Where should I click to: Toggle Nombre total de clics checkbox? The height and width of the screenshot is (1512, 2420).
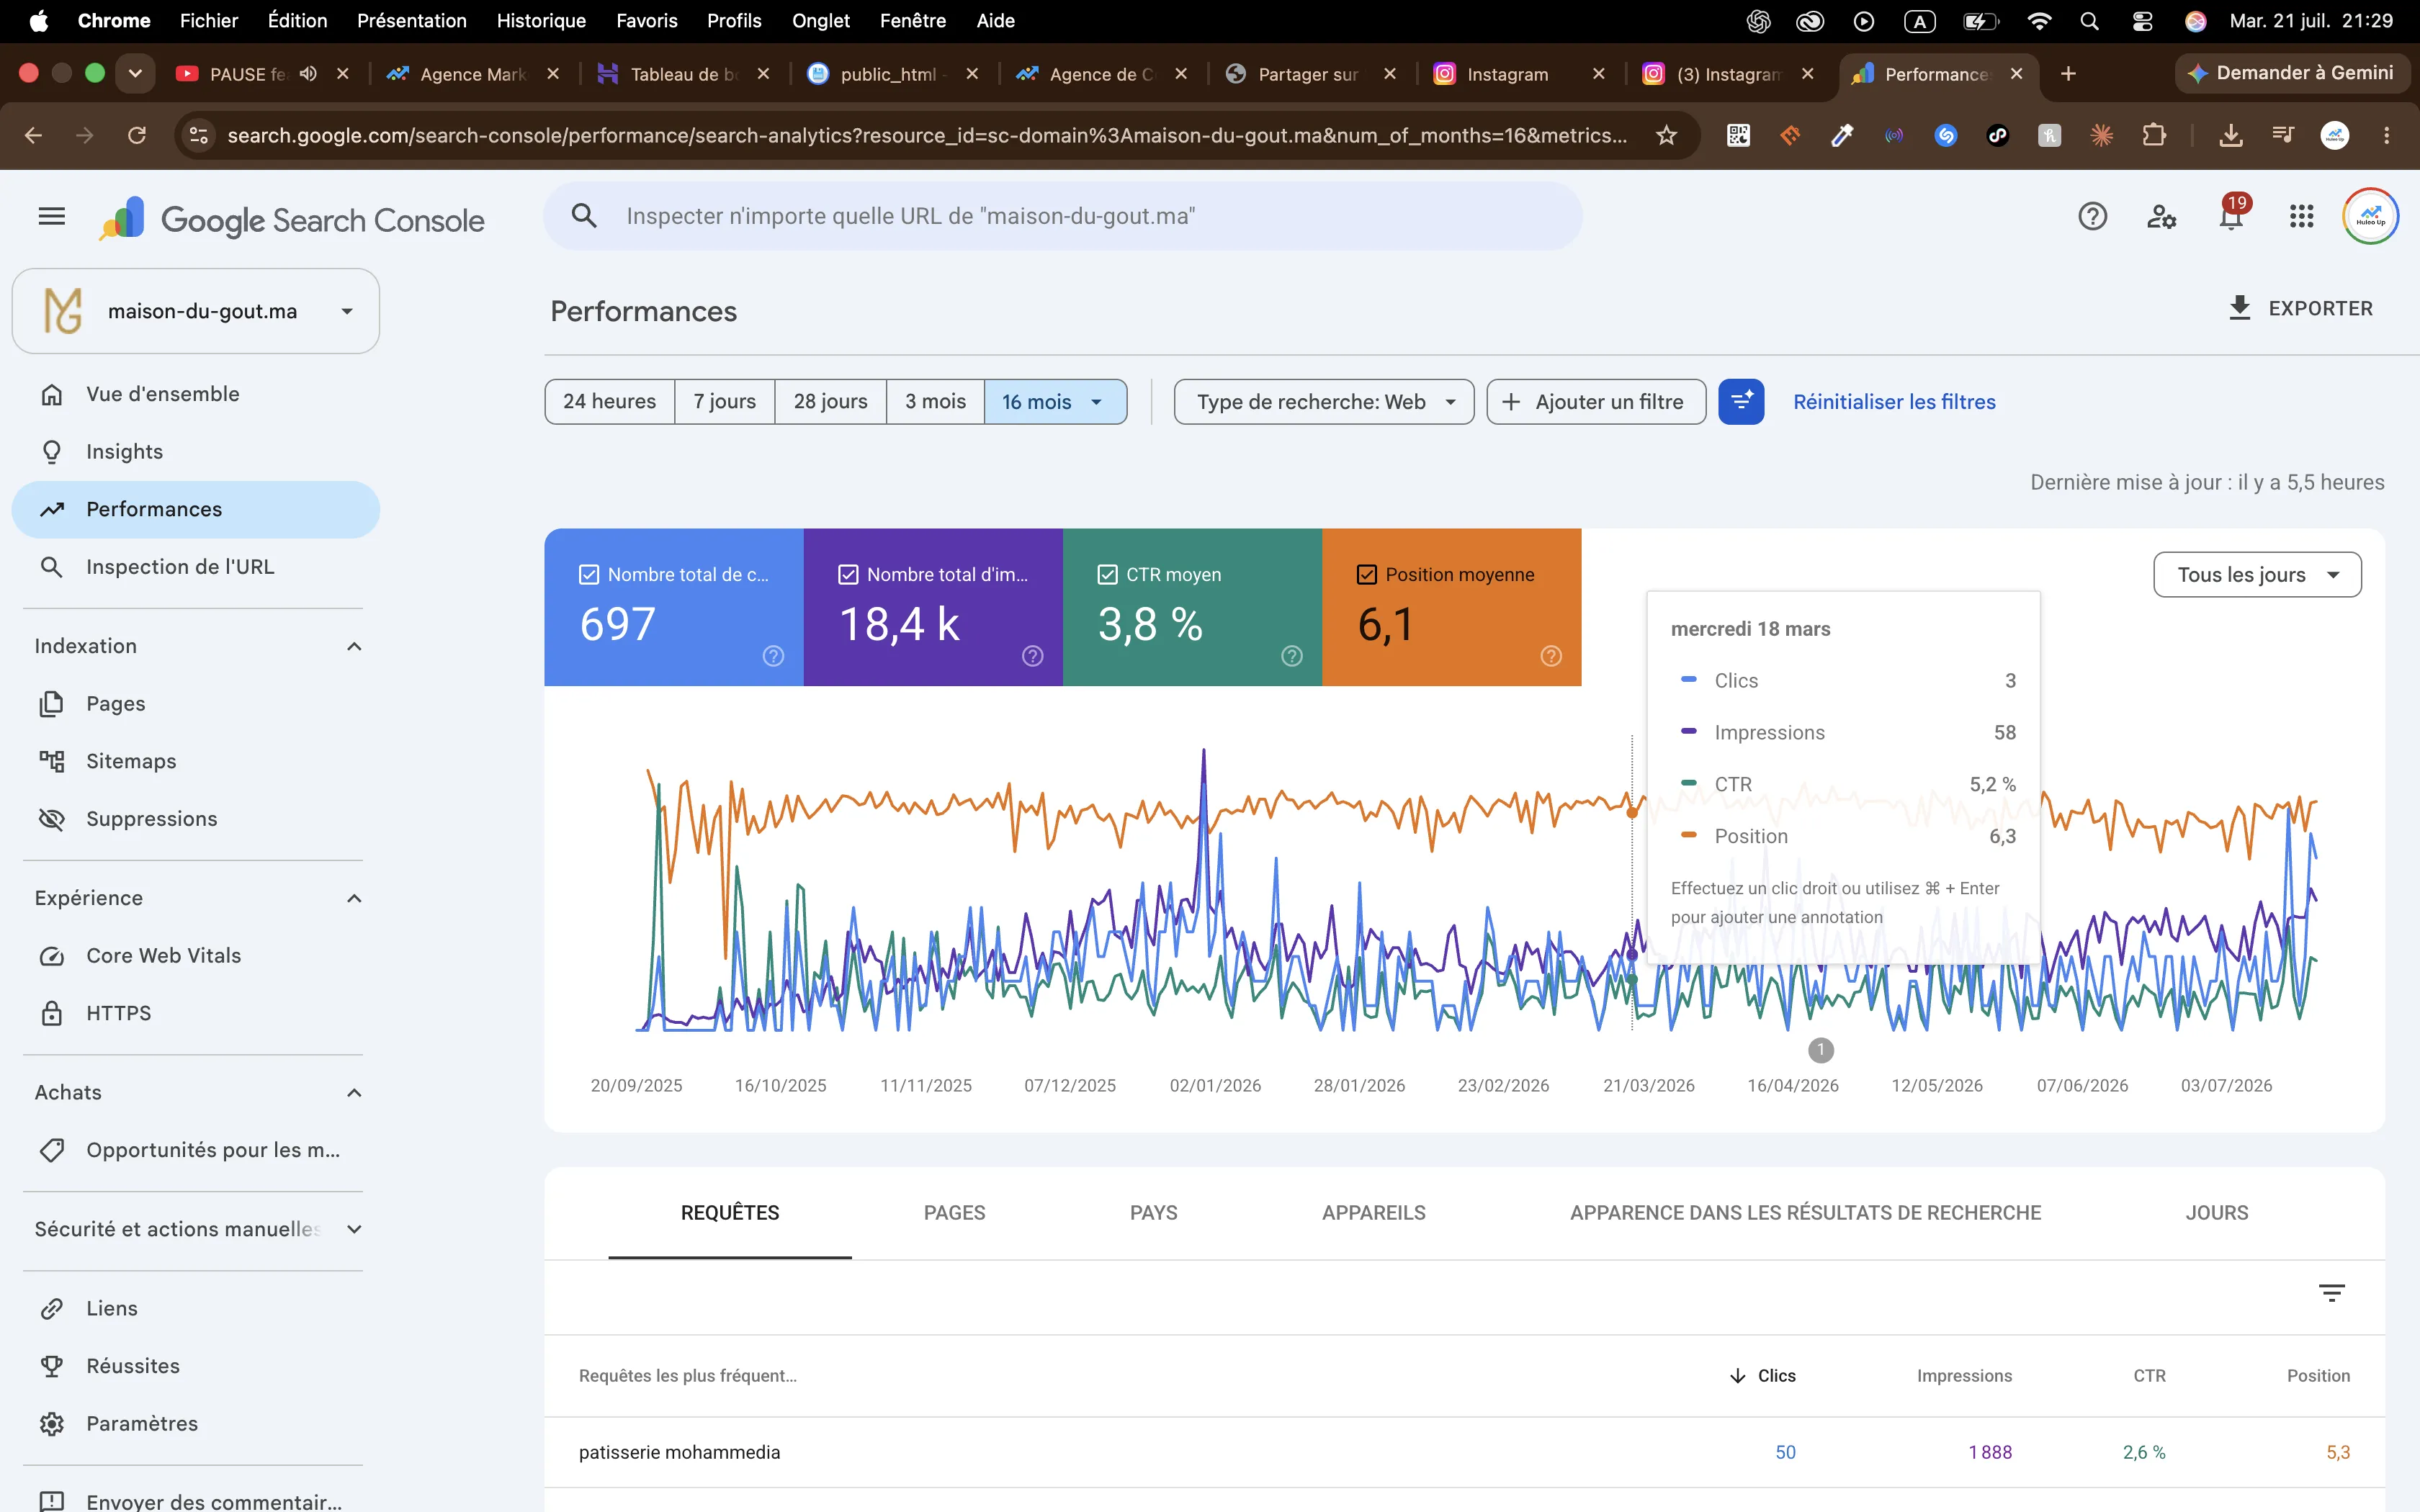click(x=589, y=574)
